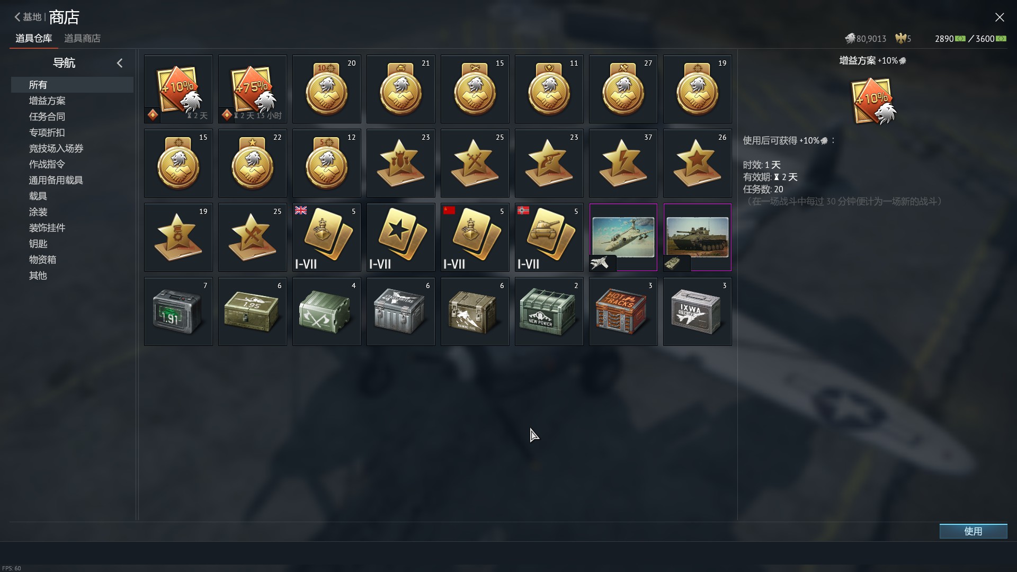Filter items by 物资箱 category
The height and width of the screenshot is (572, 1017).
(x=42, y=260)
